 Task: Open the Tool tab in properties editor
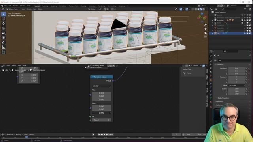pos(211,56)
